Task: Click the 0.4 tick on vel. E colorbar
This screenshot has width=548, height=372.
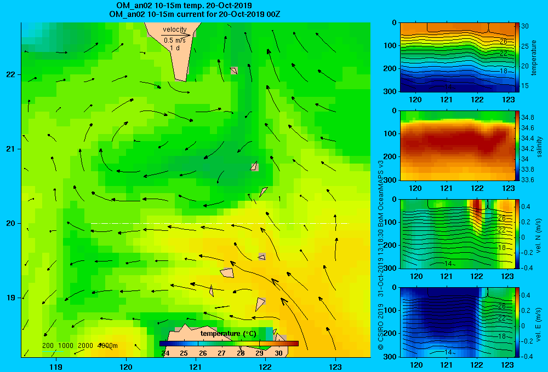Action: pyautogui.click(x=526, y=295)
